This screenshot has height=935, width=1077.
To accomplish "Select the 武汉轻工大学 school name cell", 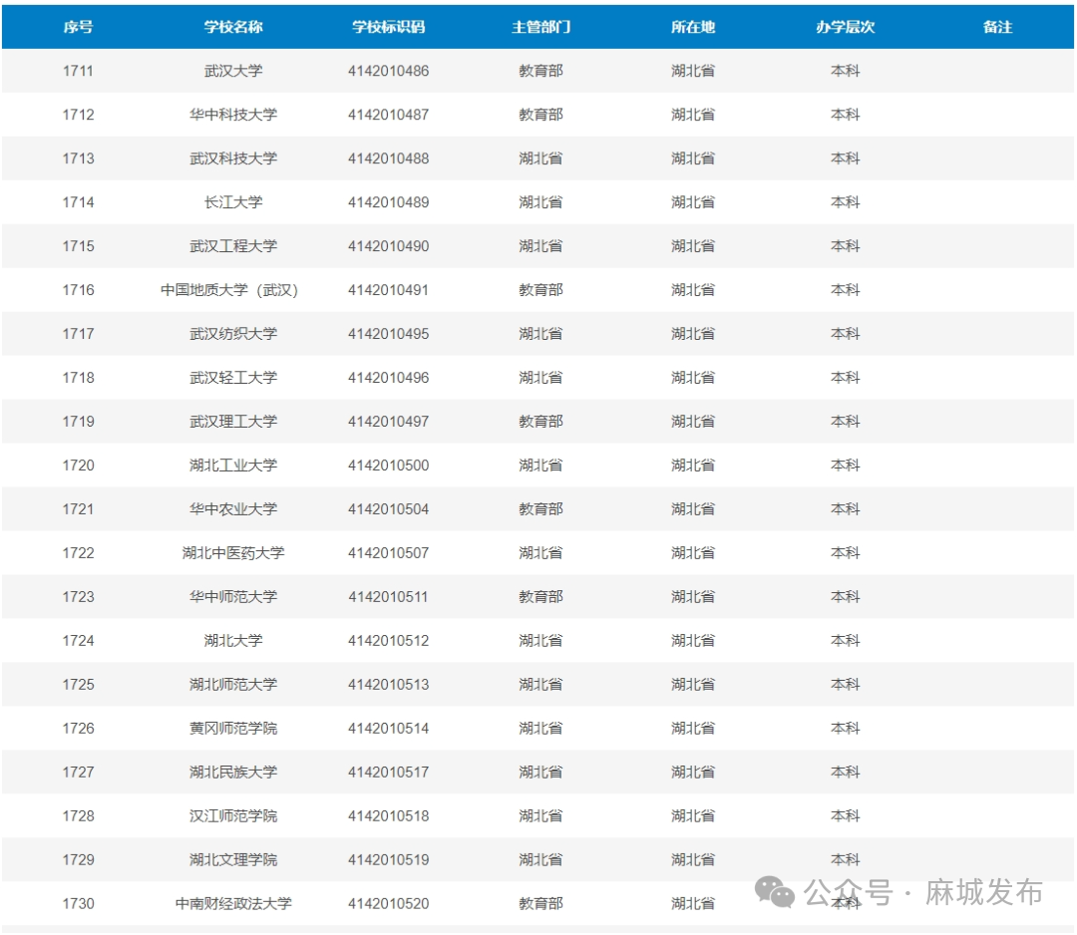I will pos(233,378).
